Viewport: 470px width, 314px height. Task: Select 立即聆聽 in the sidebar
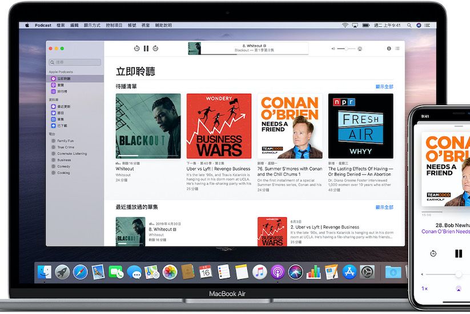click(75, 79)
